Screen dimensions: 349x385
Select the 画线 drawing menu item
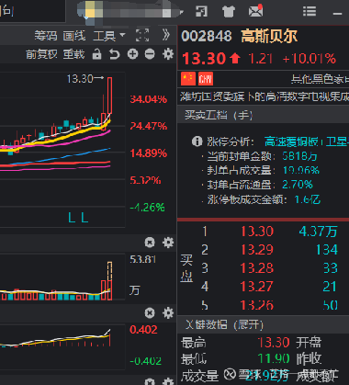tap(74, 36)
